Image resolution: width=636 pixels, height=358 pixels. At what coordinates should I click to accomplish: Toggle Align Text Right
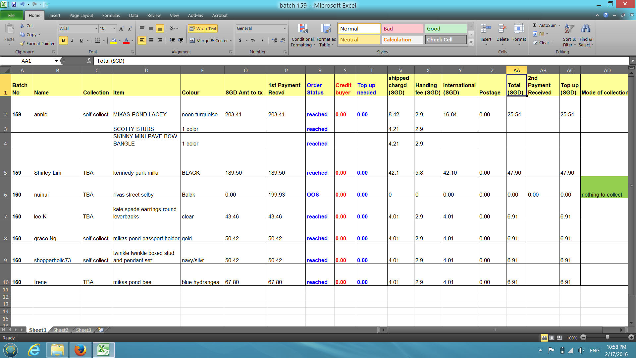click(160, 40)
